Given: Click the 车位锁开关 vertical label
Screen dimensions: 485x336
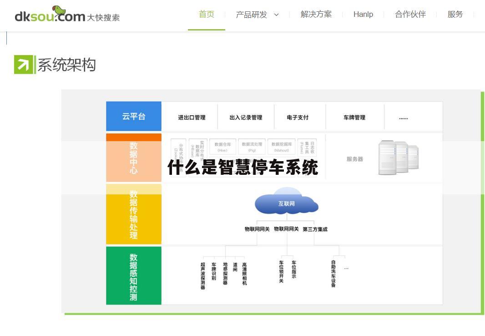Looking at the screenshot, I should pyautogui.click(x=281, y=272).
